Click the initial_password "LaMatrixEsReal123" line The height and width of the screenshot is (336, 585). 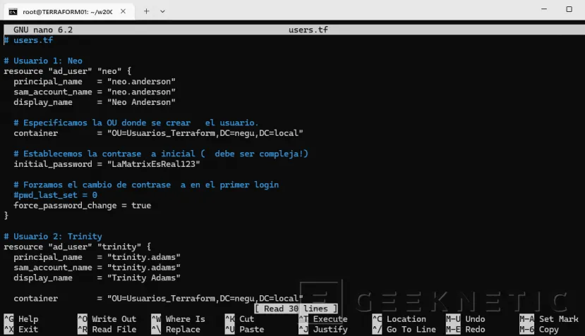(x=107, y=164)
